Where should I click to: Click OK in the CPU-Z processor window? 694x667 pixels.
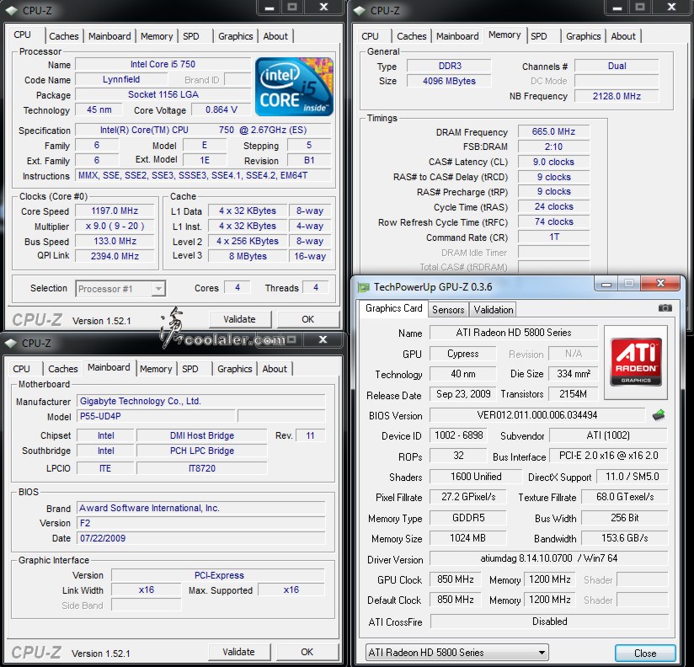pos(308,319)
